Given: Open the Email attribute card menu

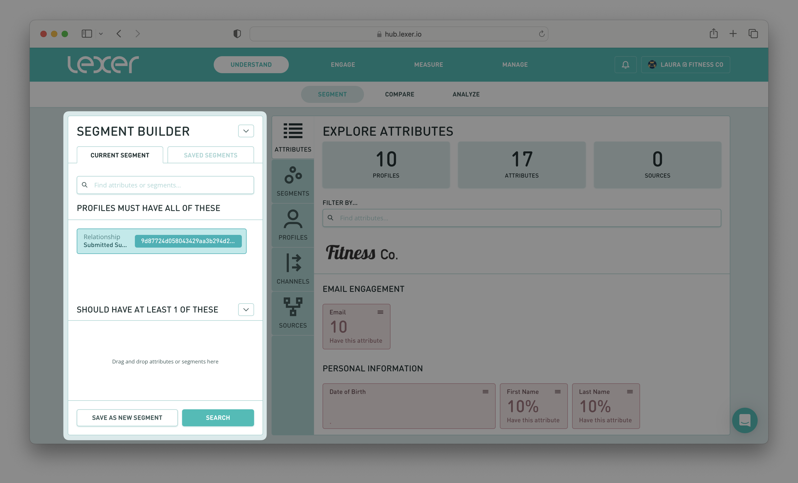Looking at the screenshot, I should point(380,312).
